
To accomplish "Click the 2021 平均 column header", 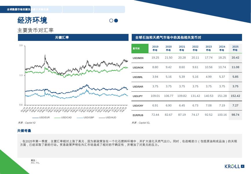I will [182, 48].
